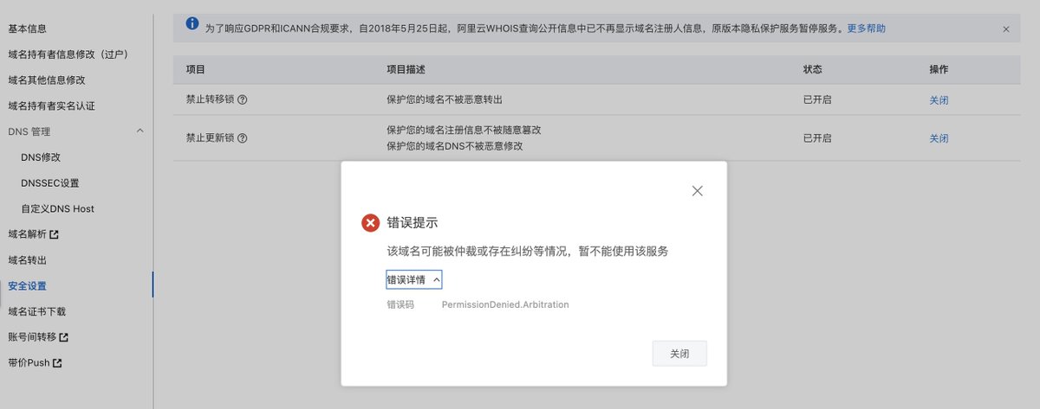Click 已开启 status of 禁止更新锁
The height and width of the screenshot is (409, 1040).
point(817,138)
